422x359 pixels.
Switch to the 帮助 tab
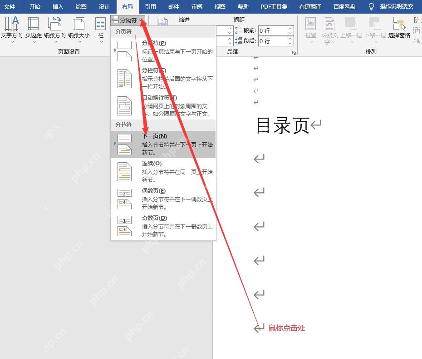[x=243, y=6]
